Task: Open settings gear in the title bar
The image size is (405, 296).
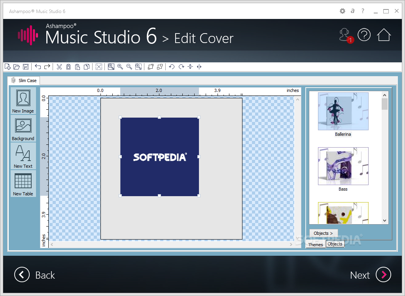Action: [x=343, y=11]
